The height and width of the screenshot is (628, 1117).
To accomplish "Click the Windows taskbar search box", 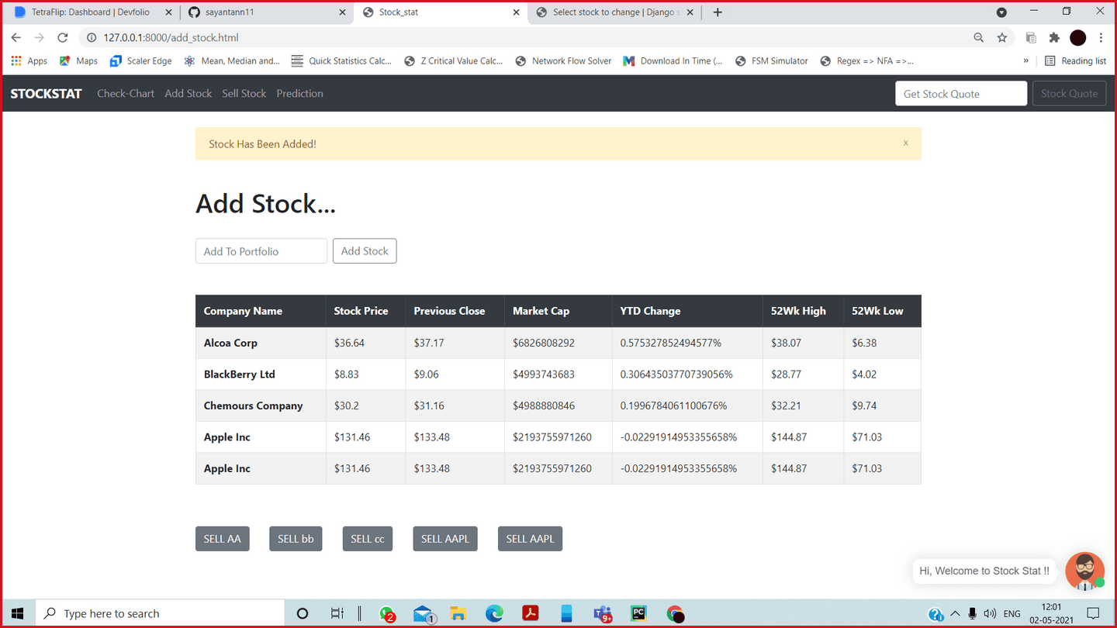I will (x=161, y=613).
